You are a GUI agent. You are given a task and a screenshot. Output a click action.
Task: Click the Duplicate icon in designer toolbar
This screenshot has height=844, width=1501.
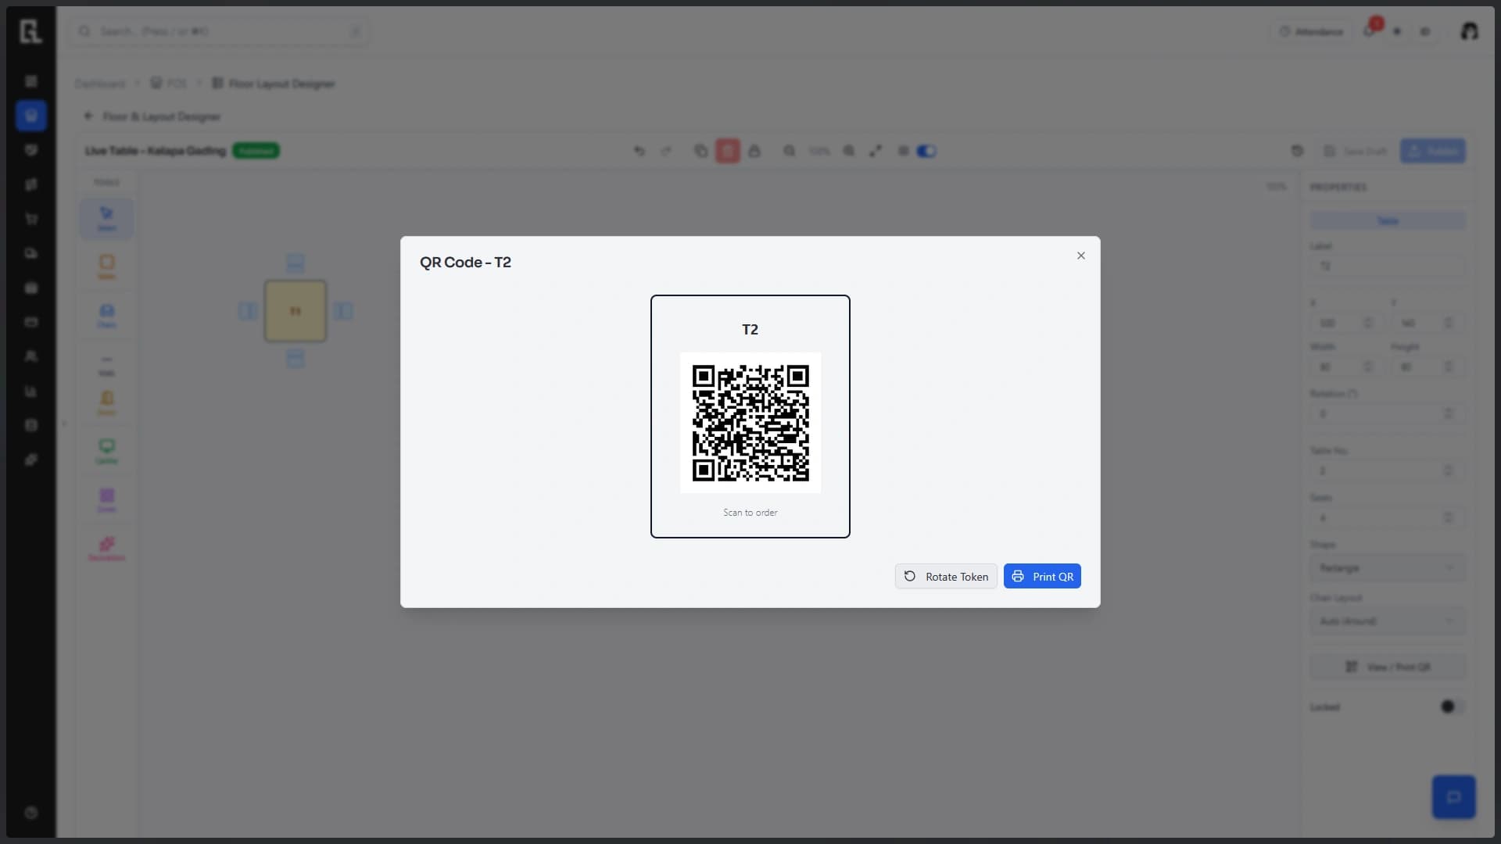pyautogui.click(x=700, y=151)
